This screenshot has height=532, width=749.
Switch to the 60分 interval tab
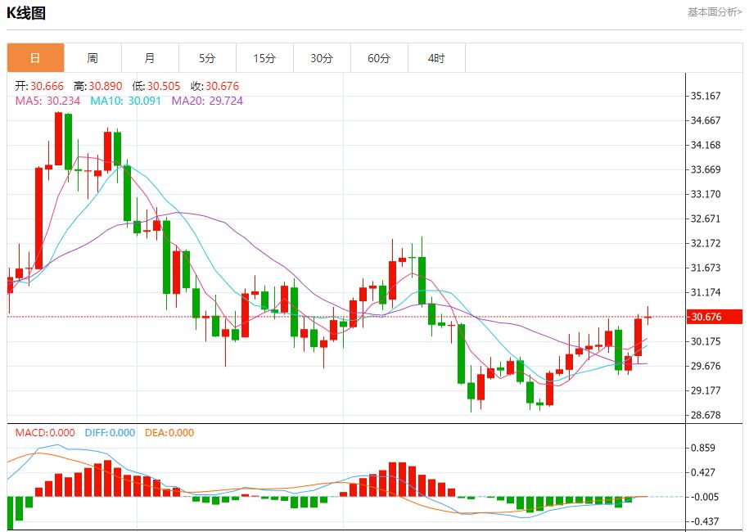point(379,58)
